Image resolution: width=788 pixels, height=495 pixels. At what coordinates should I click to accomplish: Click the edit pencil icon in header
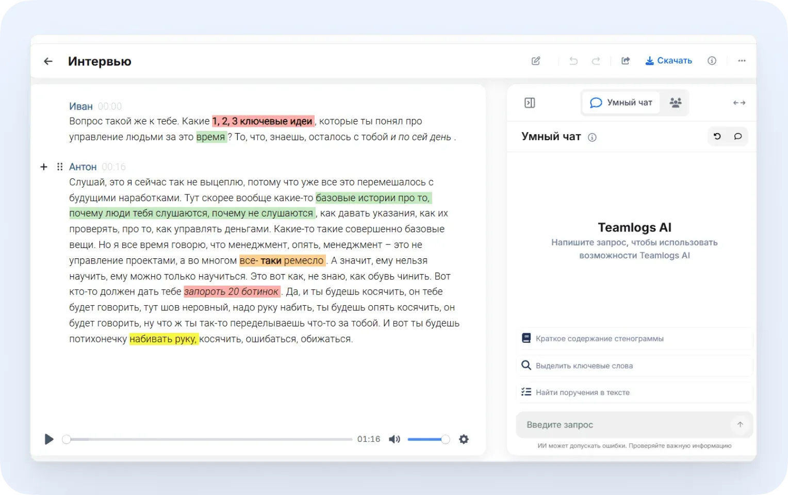coord(536,61)
